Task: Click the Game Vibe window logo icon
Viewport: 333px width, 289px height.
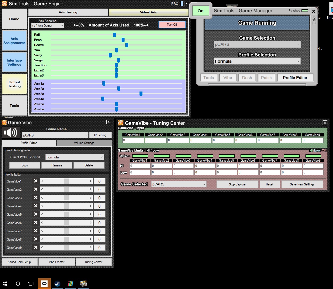Action: click(4, 123)
